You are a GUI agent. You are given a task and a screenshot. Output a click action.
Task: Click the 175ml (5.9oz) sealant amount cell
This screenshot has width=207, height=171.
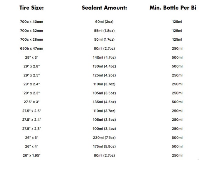(x=104, y=146)
